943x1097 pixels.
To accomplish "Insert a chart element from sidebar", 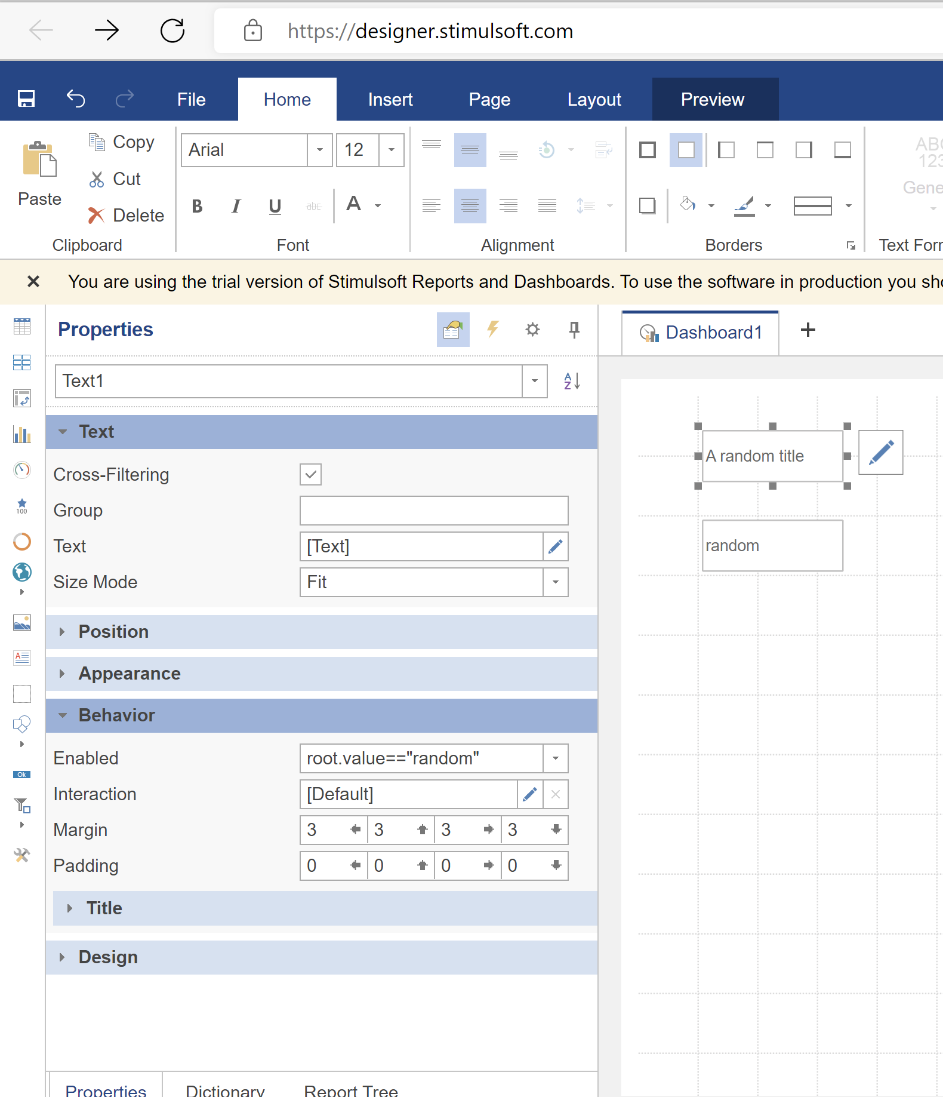I will pos(22,434).
